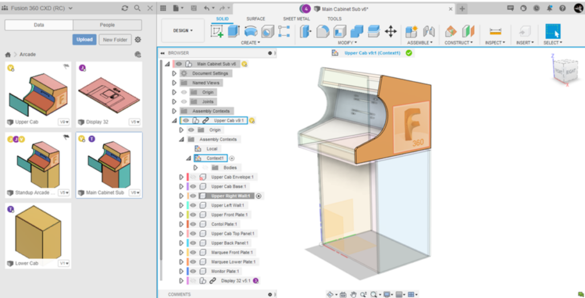Click the Upload button

pos(85,39)
